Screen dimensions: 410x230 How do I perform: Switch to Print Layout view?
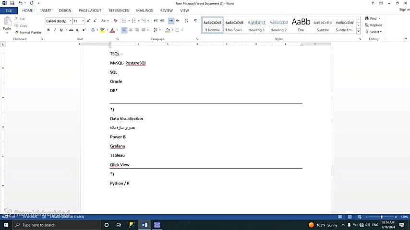(x=350, y=217)
